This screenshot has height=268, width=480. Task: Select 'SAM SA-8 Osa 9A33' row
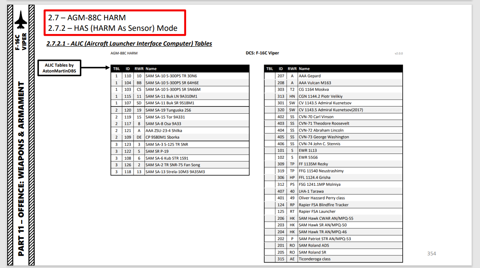(180, 123)
